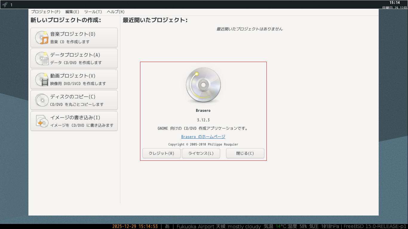Start a 音楽プロジェクト(O) audio project
This screenshot has height=229, width=408.
[x=74, y=38]
